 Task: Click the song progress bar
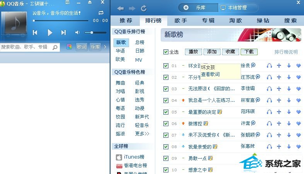[x=61, y=20]
